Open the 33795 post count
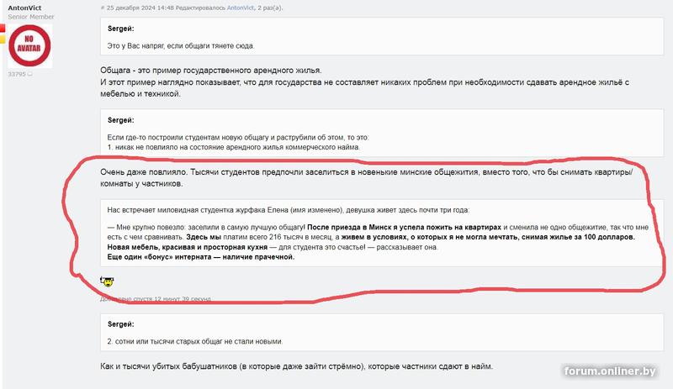The width and height of the screenshot is (673, 389). pyautogui.click(x=17, y=74)
